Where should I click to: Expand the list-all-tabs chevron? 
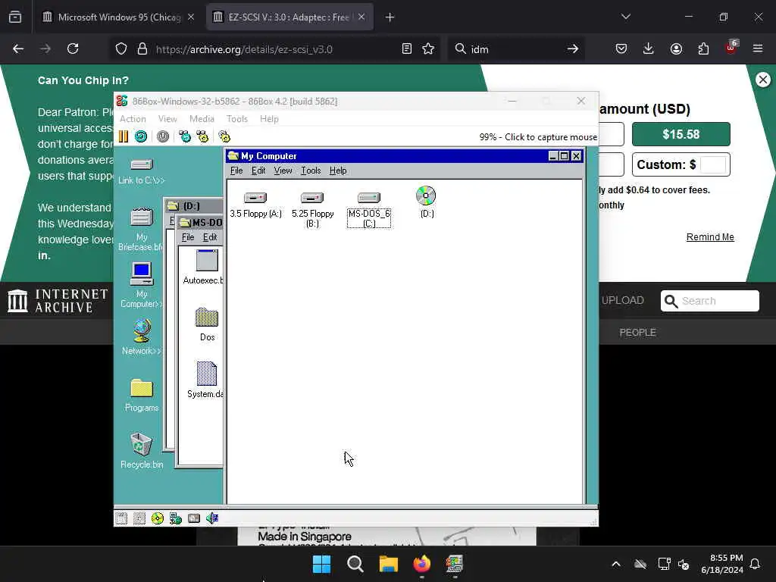[625, 17]
